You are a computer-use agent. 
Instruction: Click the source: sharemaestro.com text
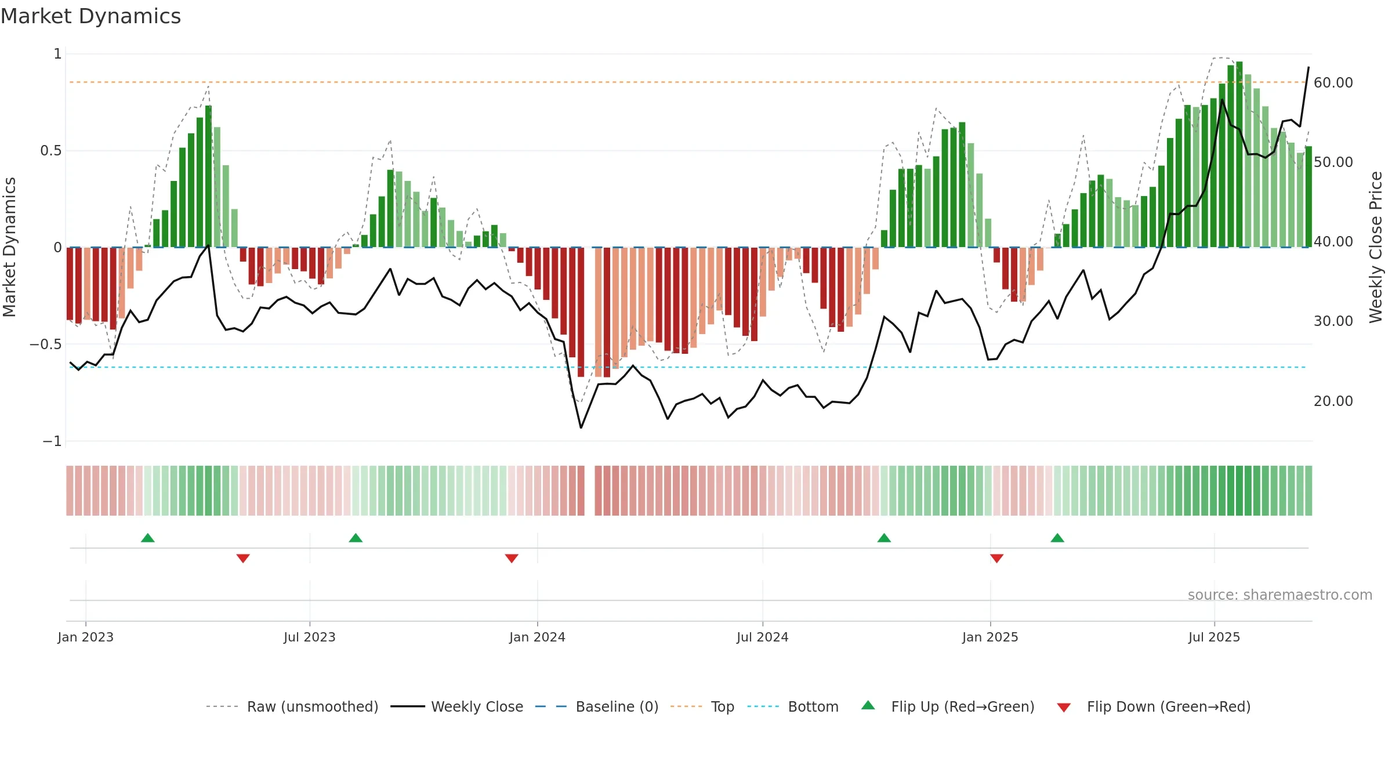1280,594
